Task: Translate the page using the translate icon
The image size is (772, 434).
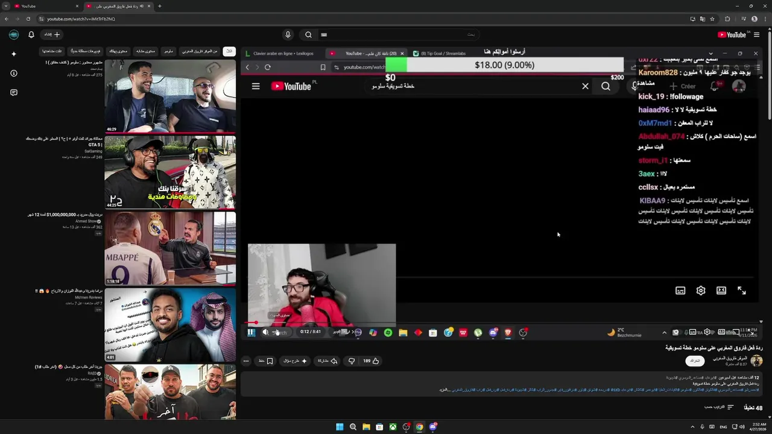Action: click(x=703, y=19)
